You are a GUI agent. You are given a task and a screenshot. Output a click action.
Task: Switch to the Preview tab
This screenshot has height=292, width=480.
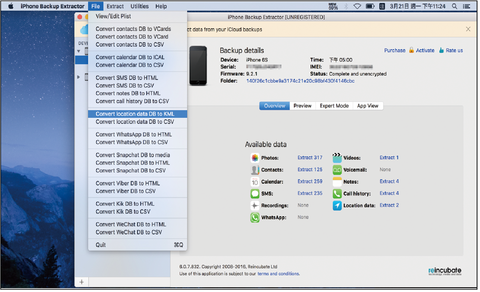[x=302, y=105]
